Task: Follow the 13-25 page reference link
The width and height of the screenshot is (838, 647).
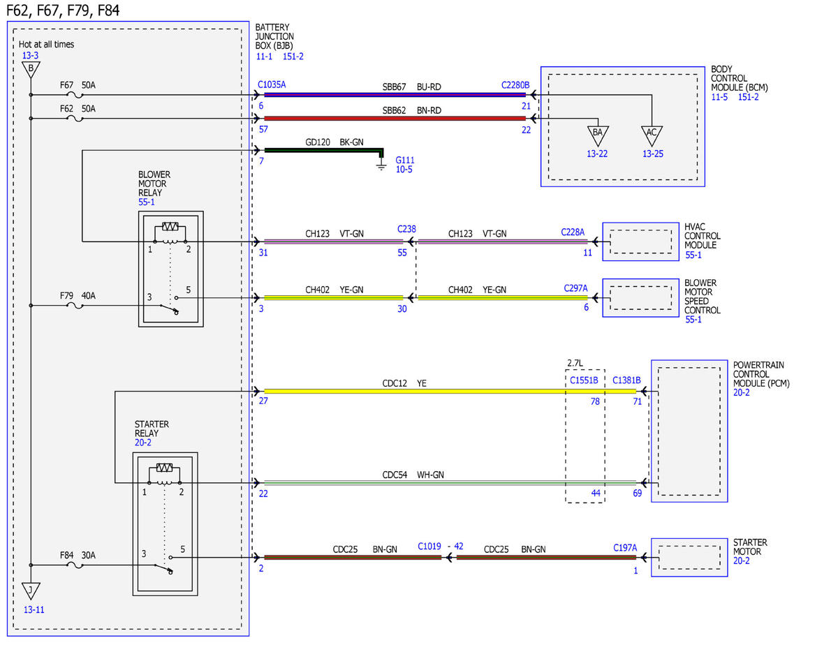Action: tap(652, 154)
